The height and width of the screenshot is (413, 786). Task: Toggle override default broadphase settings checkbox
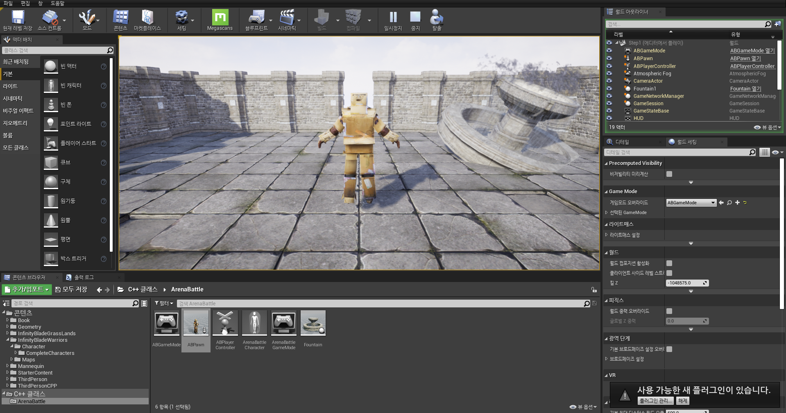[x=669, y=349]
